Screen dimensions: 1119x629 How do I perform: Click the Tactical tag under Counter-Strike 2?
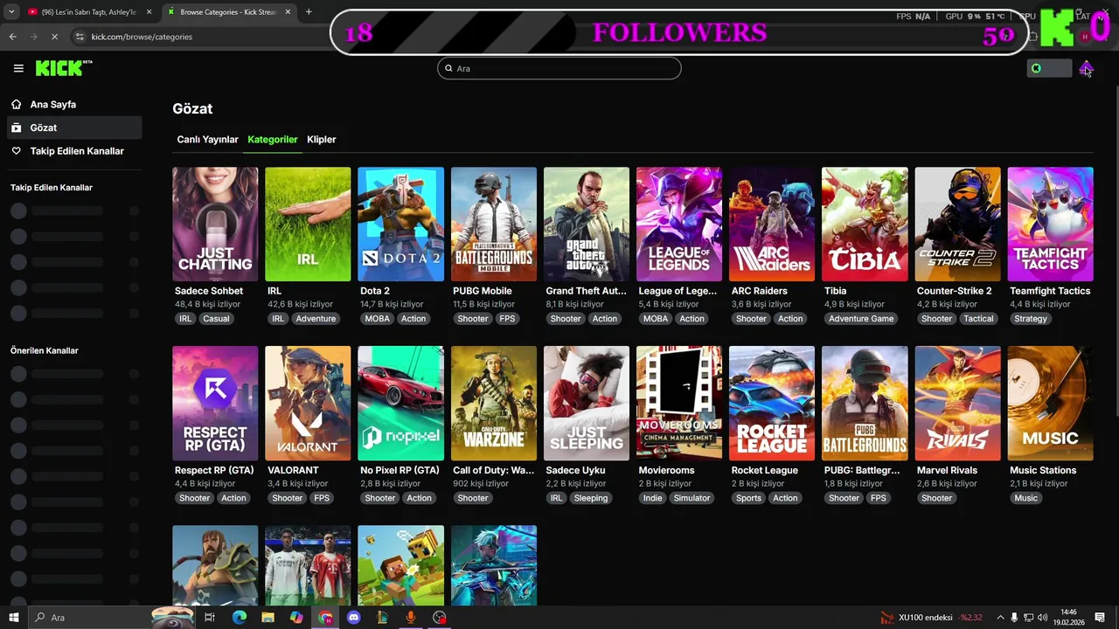(x=978, y=319)
